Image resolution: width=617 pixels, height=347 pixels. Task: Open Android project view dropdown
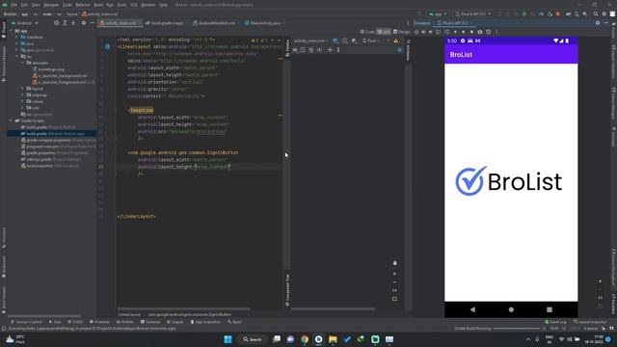coord(24,23)
